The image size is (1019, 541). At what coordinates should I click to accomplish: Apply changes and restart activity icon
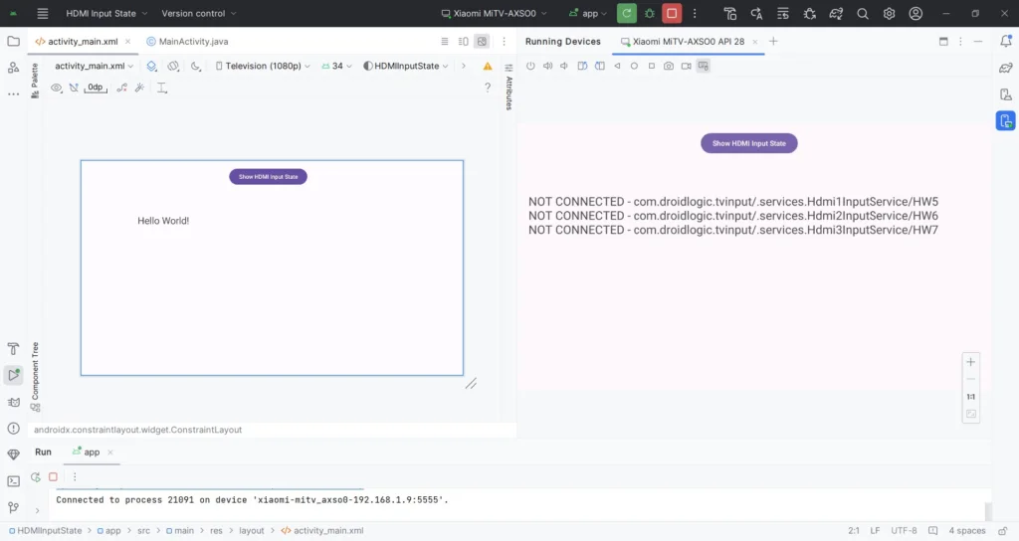point(756,13)
